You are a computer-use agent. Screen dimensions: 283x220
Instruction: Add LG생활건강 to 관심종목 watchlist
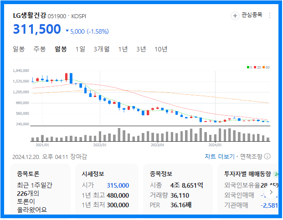[x=247, y=15]
